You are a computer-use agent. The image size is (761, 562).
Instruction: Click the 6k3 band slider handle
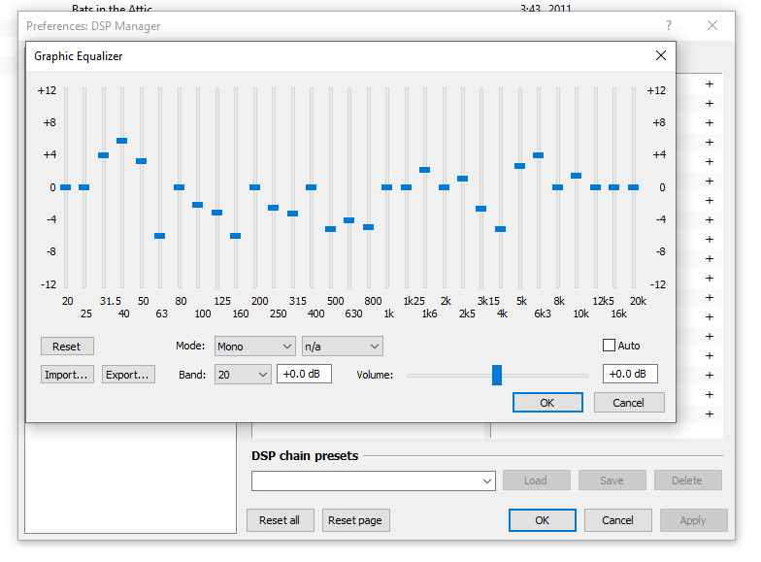click(538, 155)
